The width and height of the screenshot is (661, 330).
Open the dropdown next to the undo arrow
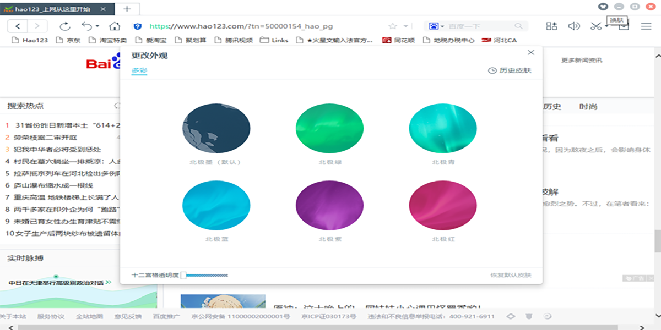[x=97, y=26]
